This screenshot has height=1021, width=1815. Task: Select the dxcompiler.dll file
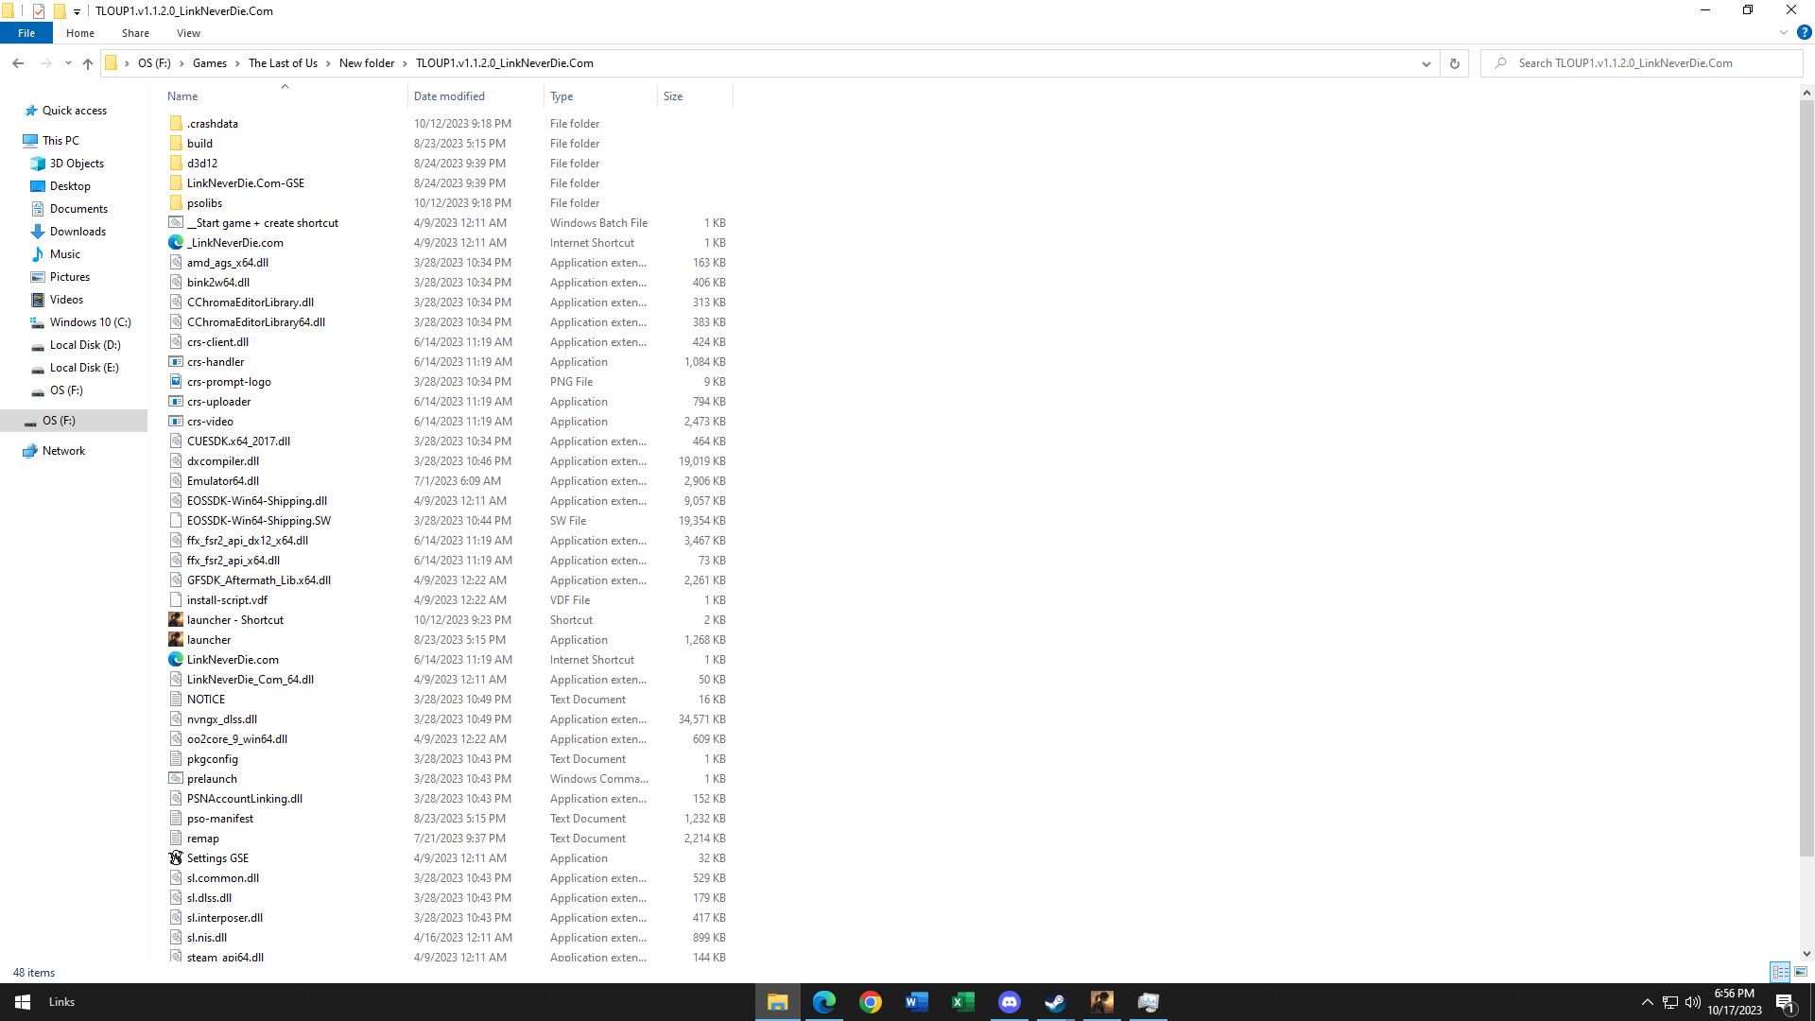coord(223,461)
